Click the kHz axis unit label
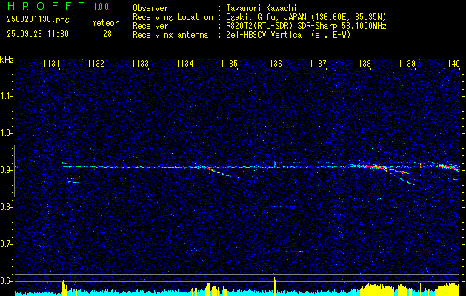466x296 pixels. pyautogui.click(x=7, y=60)
